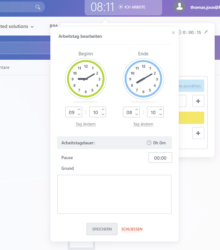Decrease the Beginn minute value
The width and height of the screenshot is (220, 250).
tap(103, 114)
